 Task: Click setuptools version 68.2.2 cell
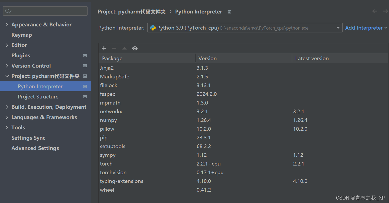(x=204, y=146)
